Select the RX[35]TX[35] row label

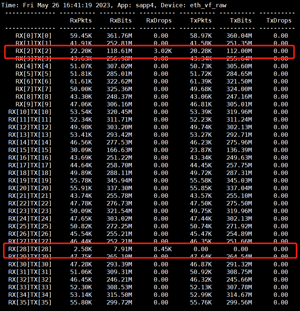(30, 302)
